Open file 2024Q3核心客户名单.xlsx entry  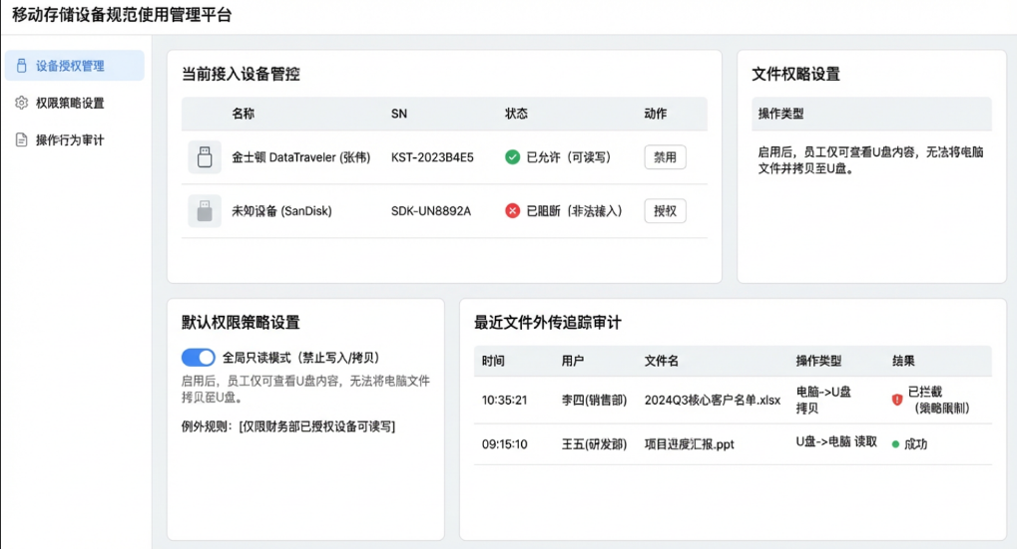pyautogui.click(x=713, y=401)
